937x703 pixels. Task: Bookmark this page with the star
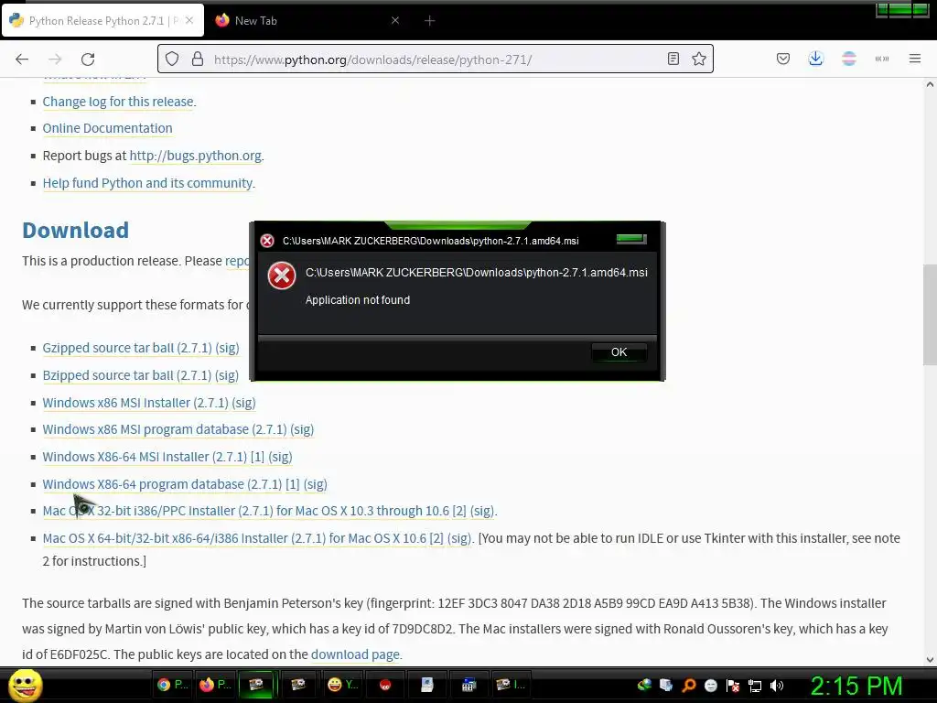click(x=698, y=59)
